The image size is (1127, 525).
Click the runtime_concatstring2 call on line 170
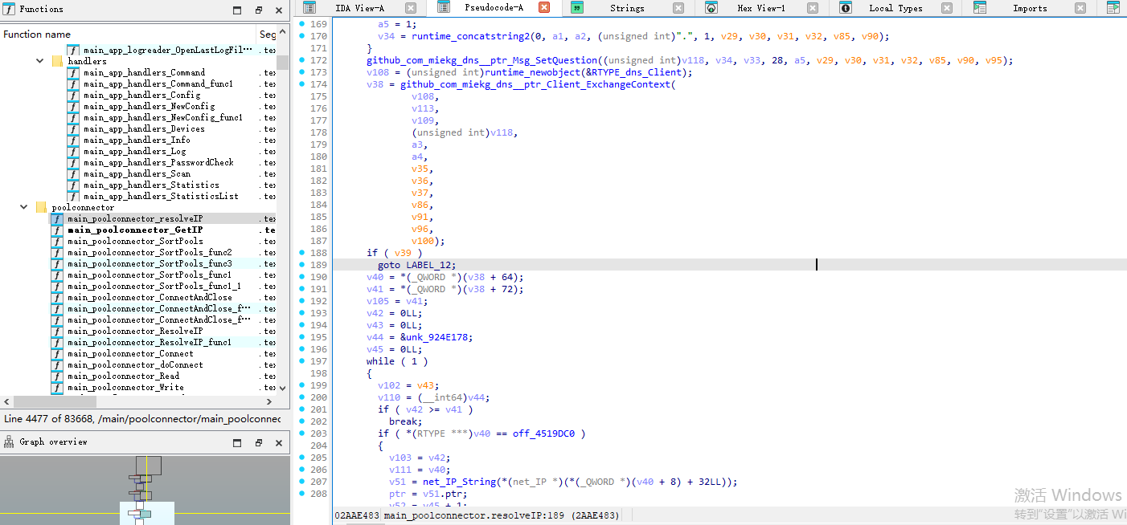click(471, 36)
